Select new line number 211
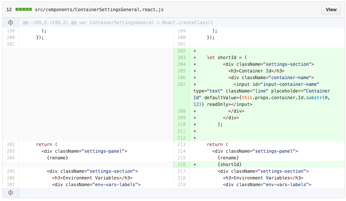 [x=181, y=131]
